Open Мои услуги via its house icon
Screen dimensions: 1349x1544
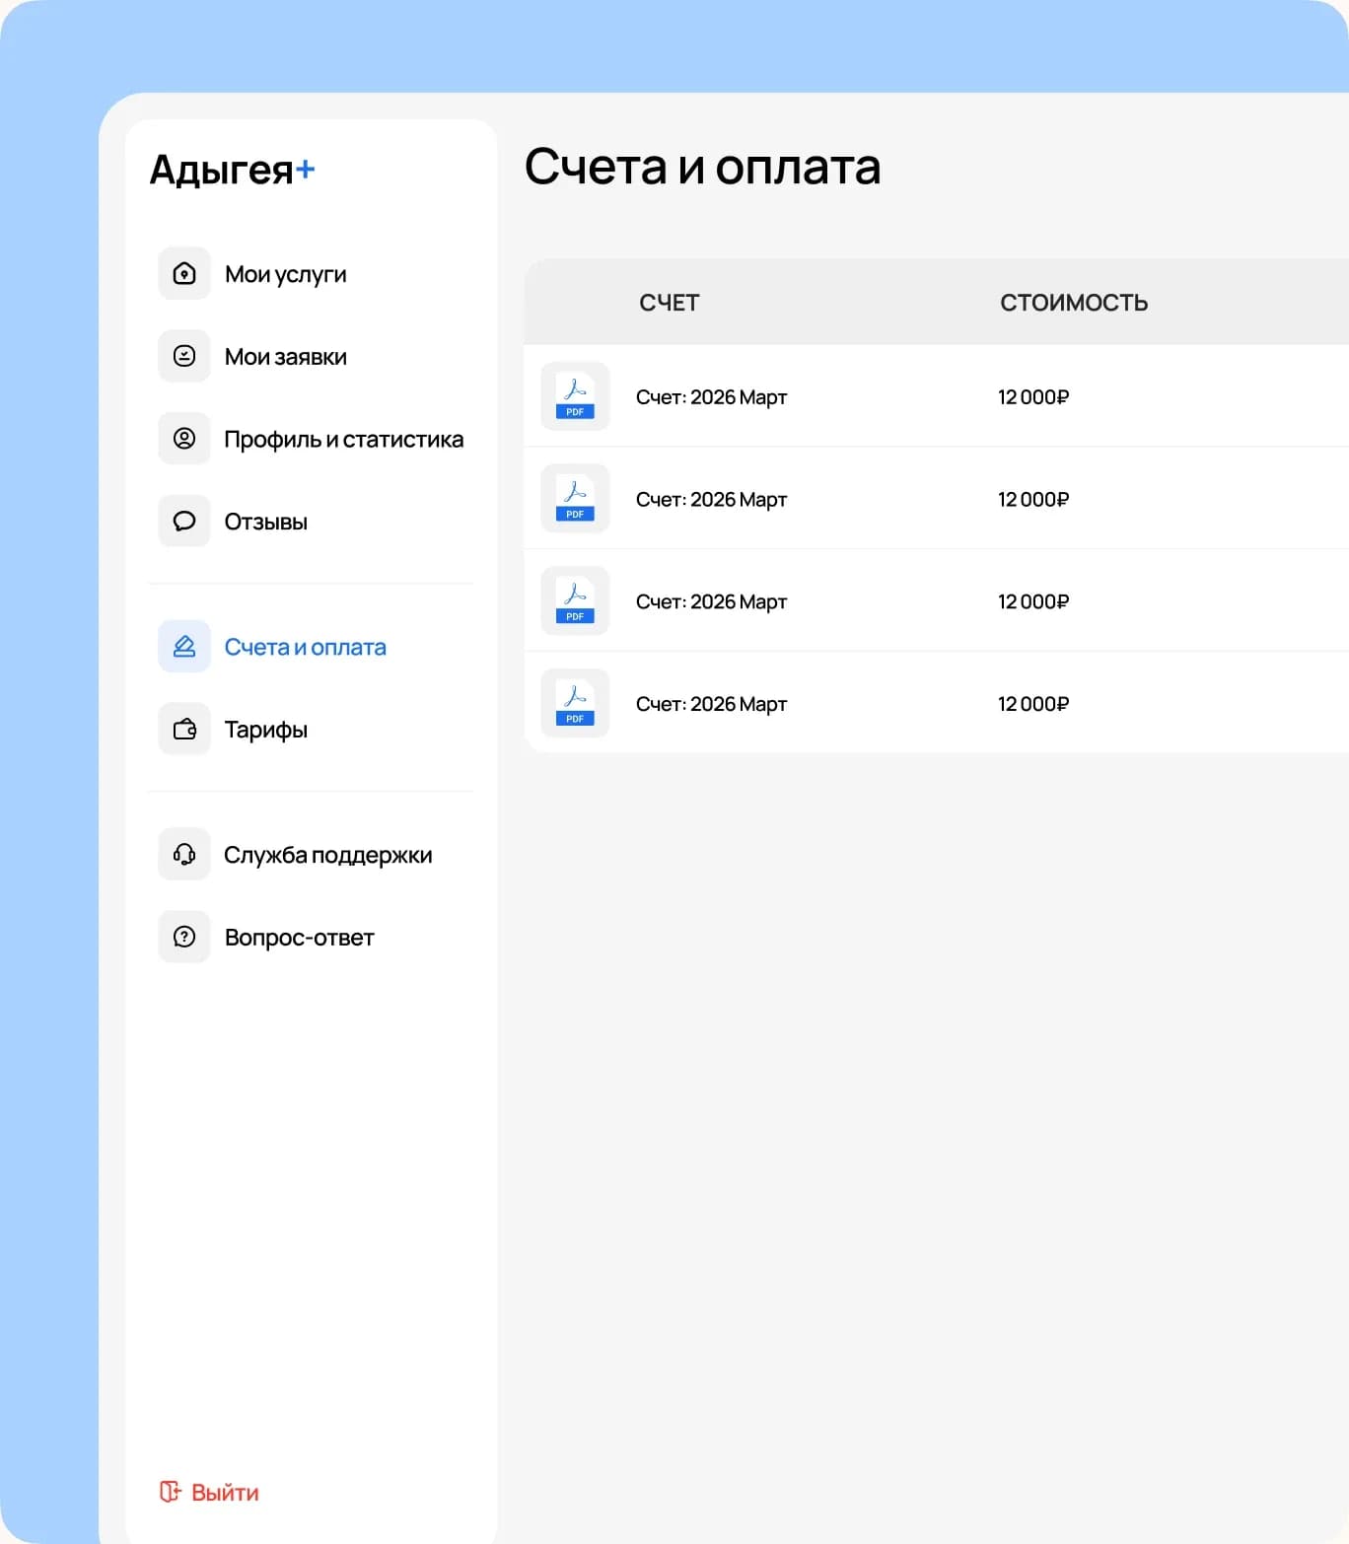click(184, 273)
